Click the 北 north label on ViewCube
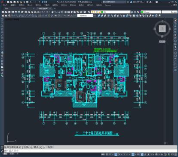Viewport: 178px width, 157px height. [x=162, y=21]
